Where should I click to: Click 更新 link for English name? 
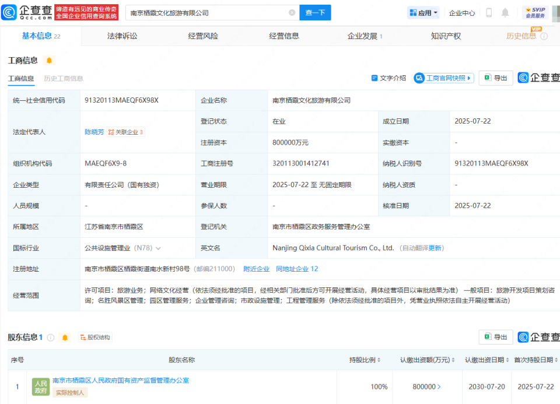tap(435, 248)
